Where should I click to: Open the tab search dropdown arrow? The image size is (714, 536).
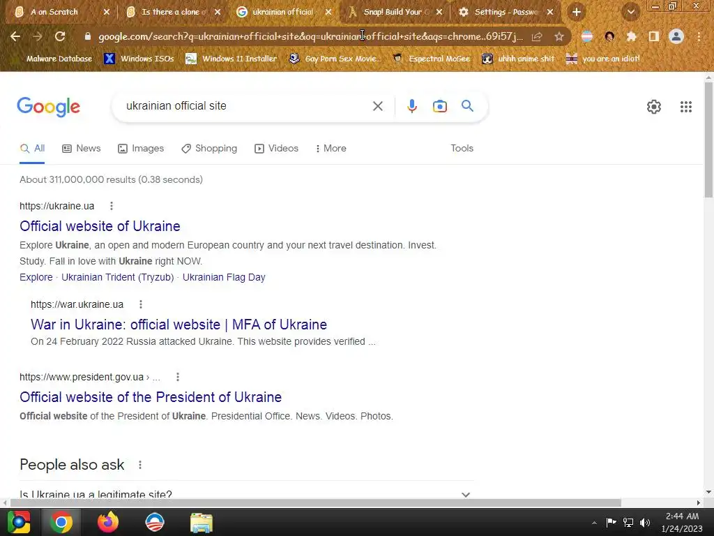630,12
